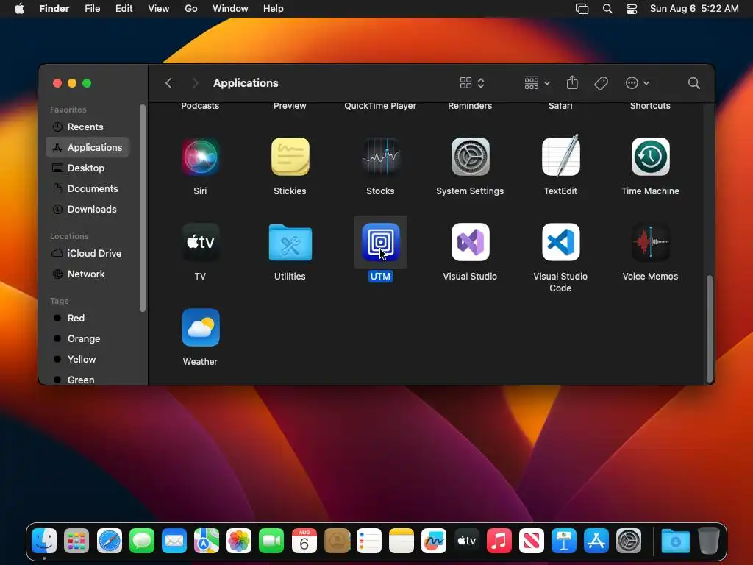Screen dimensions: 753x565
Task: Open Messages from the Dock
Action: [142, 541]
